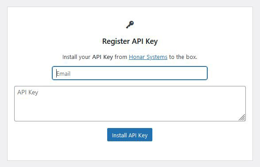Open Honar Systems website via the hyperlink

(x=148, y=57)
